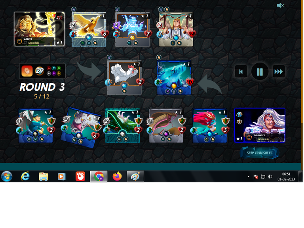Viewport: 304px width, 228px height.
Task: Click the sea monster's speed 5 stat
Action: point(158,82)
